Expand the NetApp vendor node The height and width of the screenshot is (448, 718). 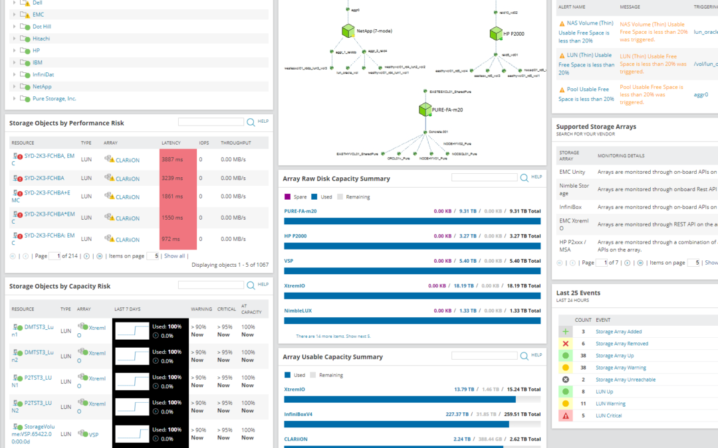14,86
